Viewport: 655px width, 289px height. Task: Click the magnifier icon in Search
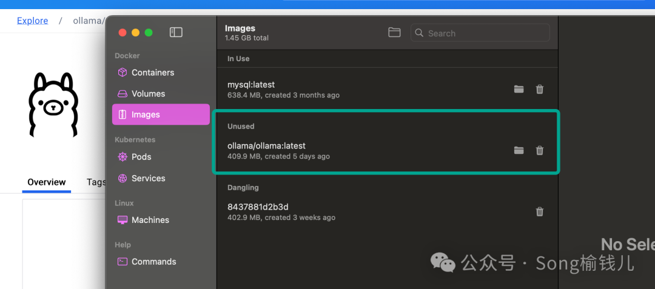pyautogui.click(x=420, y=33)
